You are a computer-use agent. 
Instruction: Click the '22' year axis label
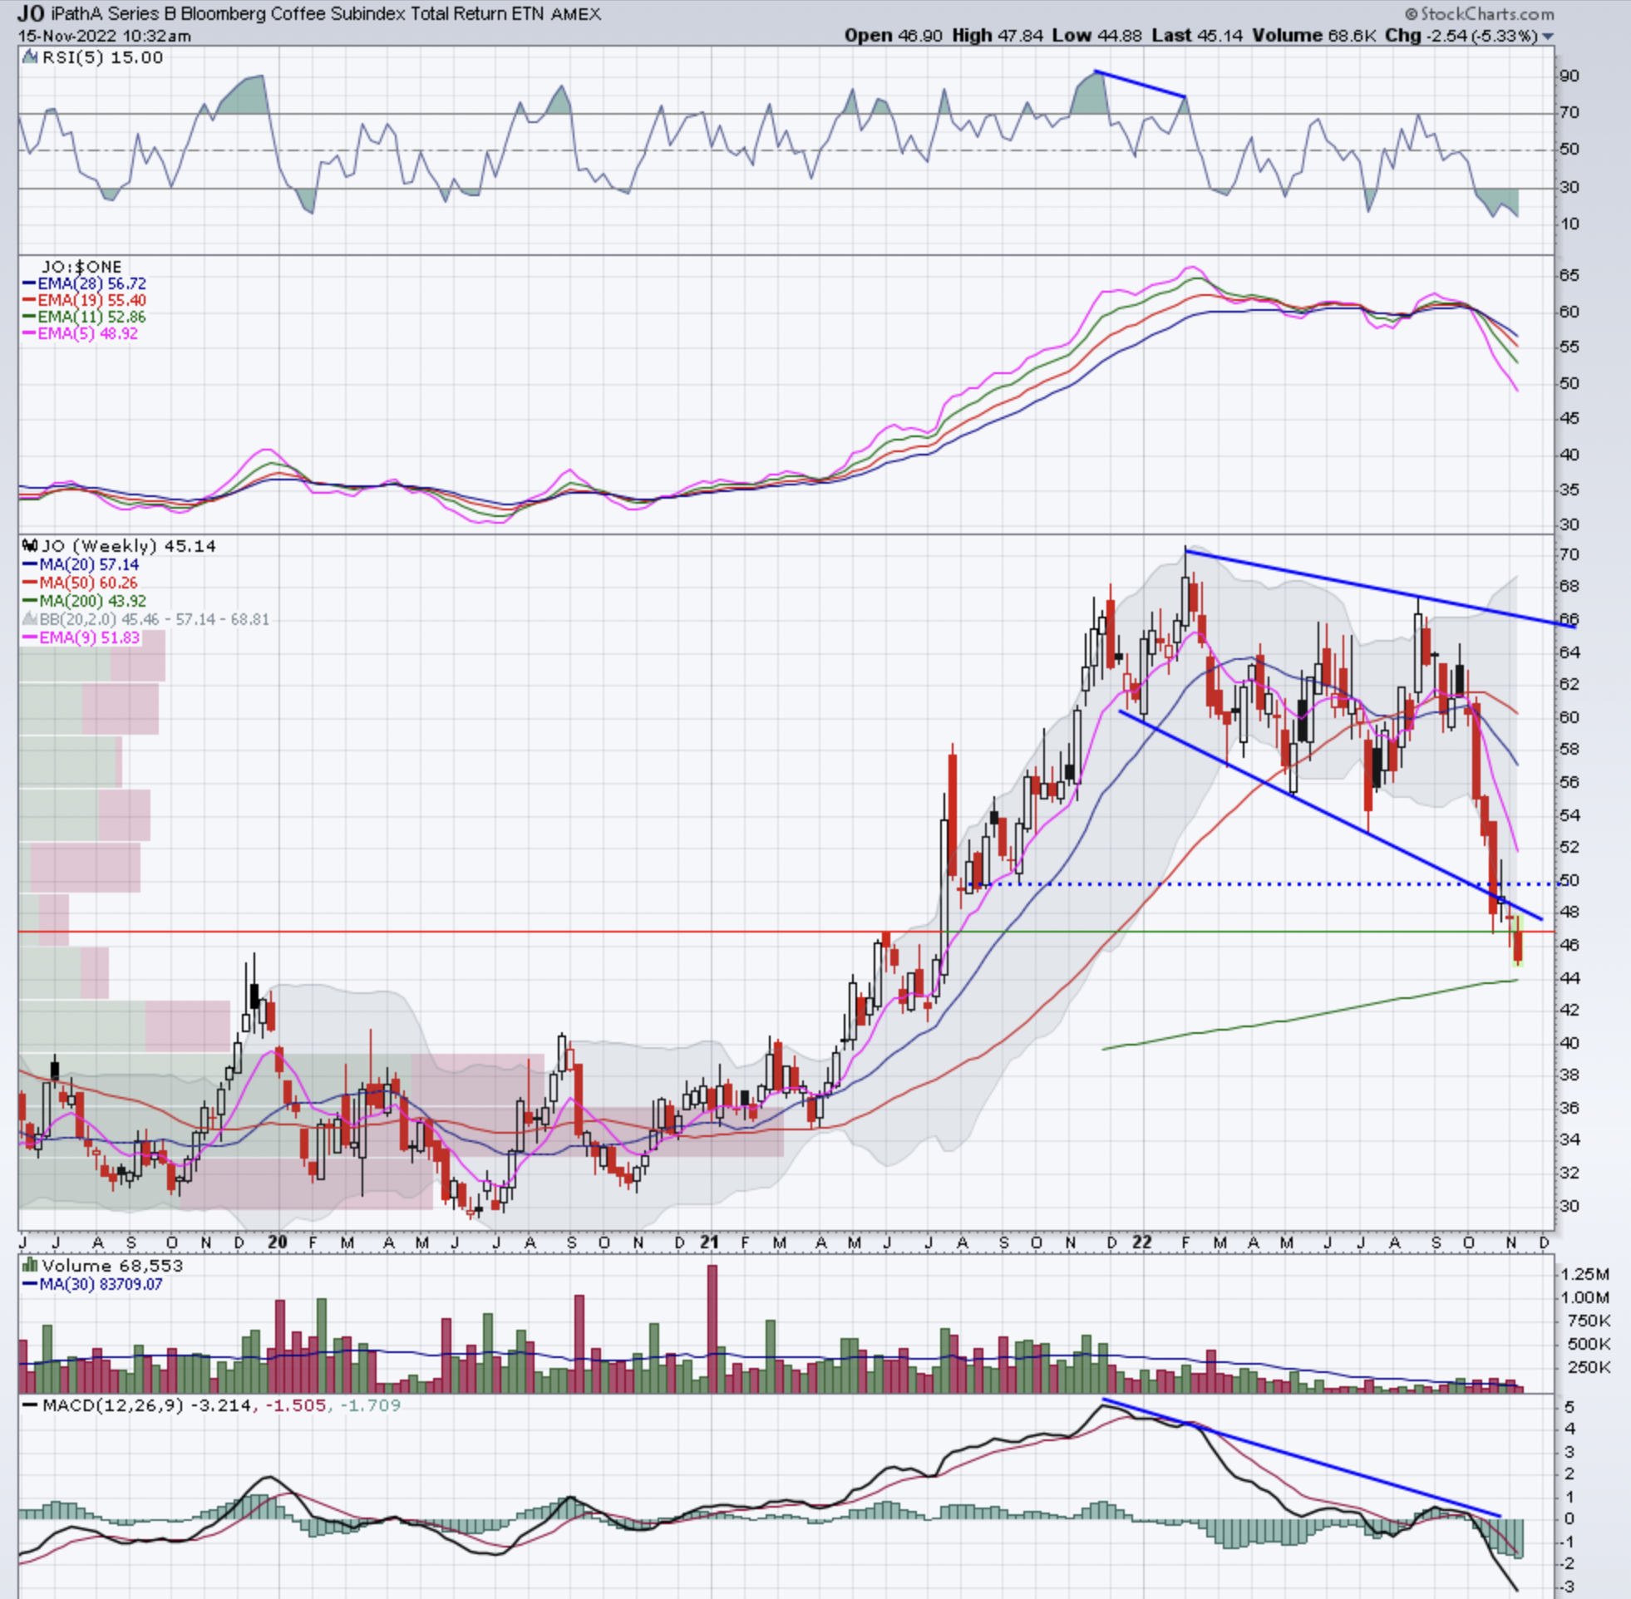point(1141,1242)
